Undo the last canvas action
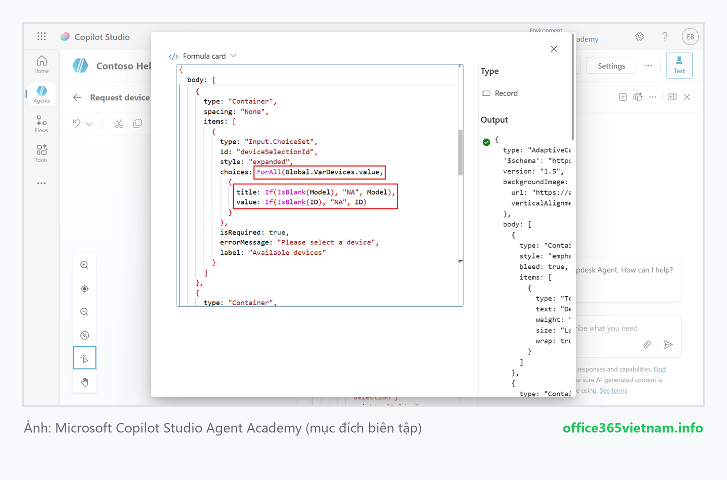 77,124
